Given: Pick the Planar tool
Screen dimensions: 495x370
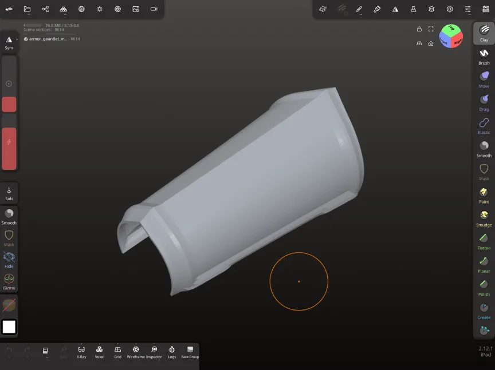Looking at the screenshot, I should pyautogui.click(x=484, y=265).
